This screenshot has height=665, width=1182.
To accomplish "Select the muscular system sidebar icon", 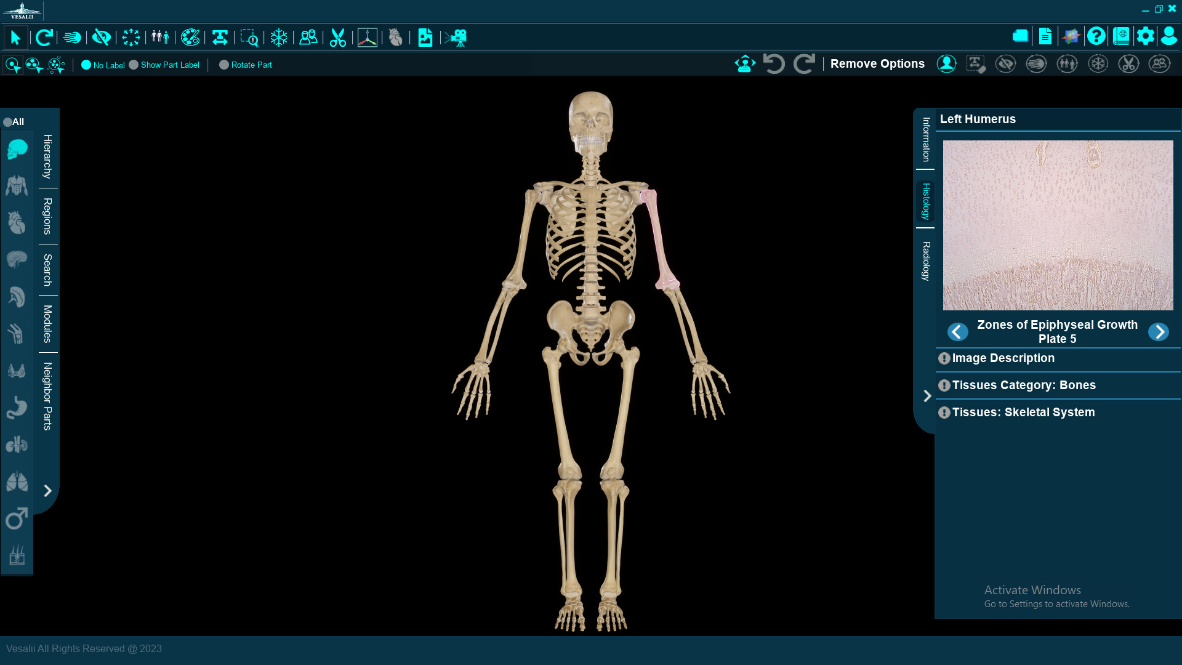I will pos(16,185).
